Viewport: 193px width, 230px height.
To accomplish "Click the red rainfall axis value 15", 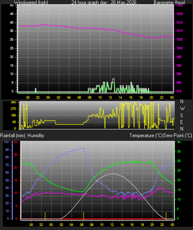I will pyautogui.click(x=16, y=180).
